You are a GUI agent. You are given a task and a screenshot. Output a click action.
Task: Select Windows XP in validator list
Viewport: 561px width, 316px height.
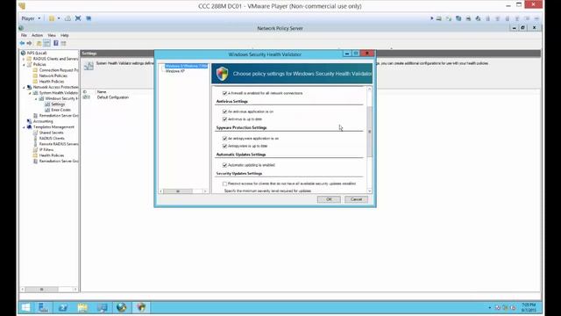(x=175, y=71)
